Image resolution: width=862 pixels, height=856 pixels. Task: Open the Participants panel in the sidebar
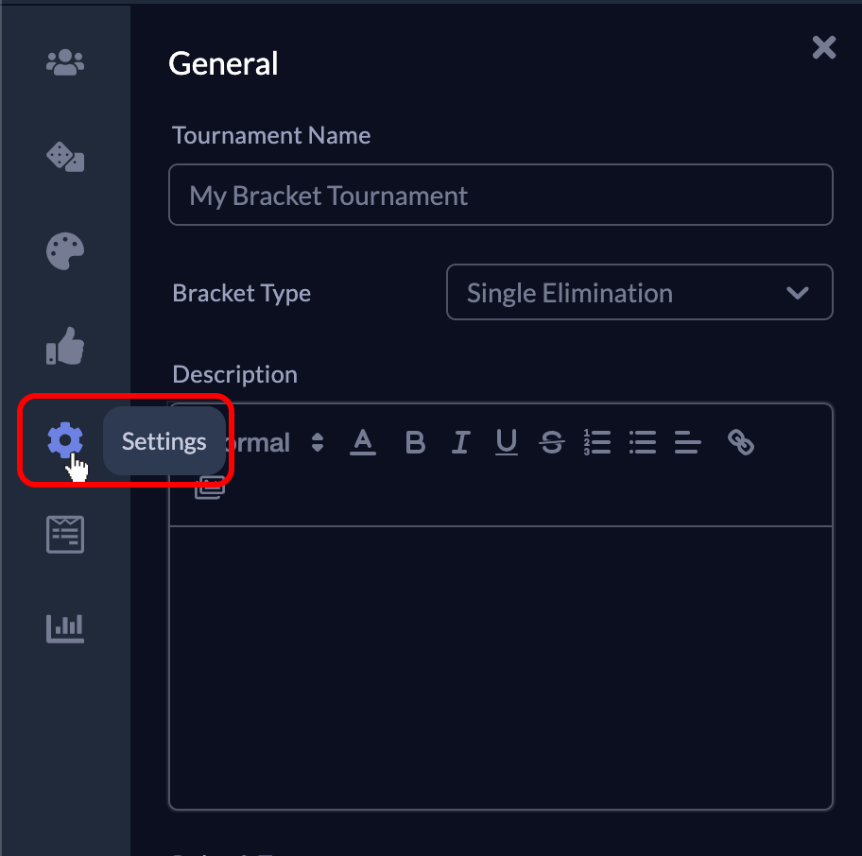coord(64,61)
